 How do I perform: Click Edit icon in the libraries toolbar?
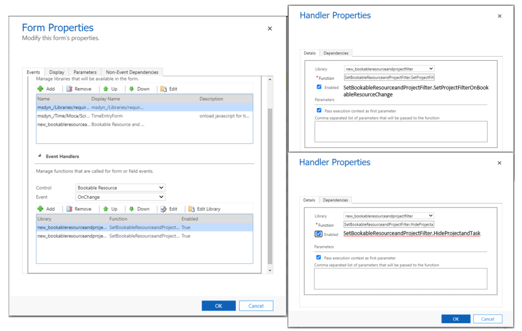pos(163,89)
